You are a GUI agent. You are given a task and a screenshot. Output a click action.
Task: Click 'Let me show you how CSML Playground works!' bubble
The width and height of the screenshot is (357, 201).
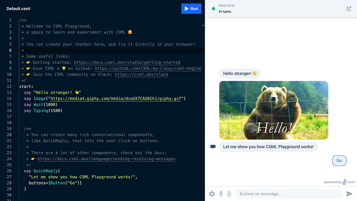tap(268, 147)
